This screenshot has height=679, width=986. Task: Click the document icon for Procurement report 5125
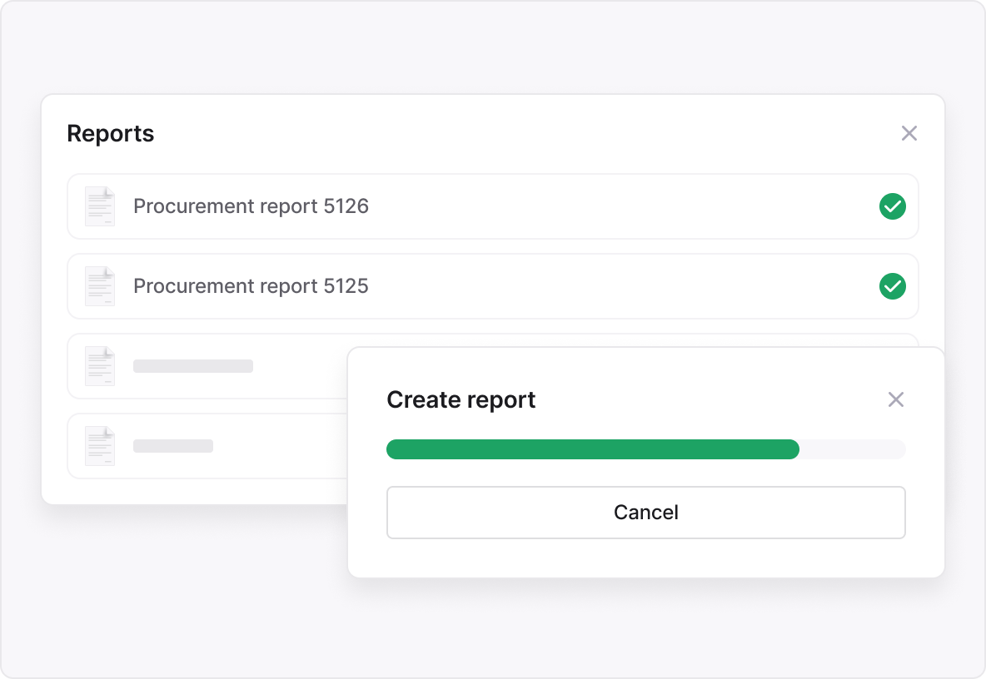[x=100, y=286]
